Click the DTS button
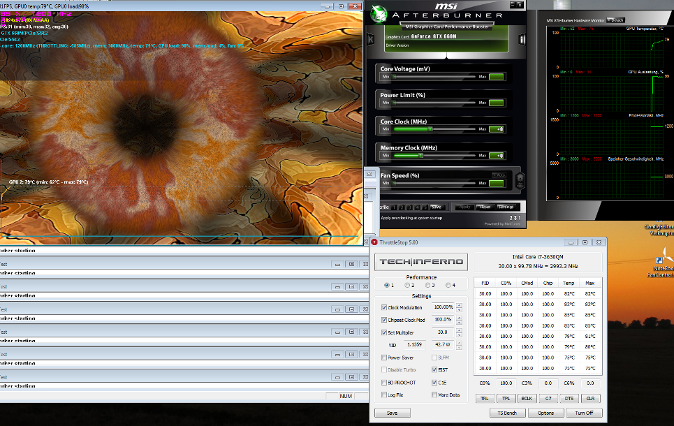The height and width of the screenshot is (426, 674). point(569,399)
